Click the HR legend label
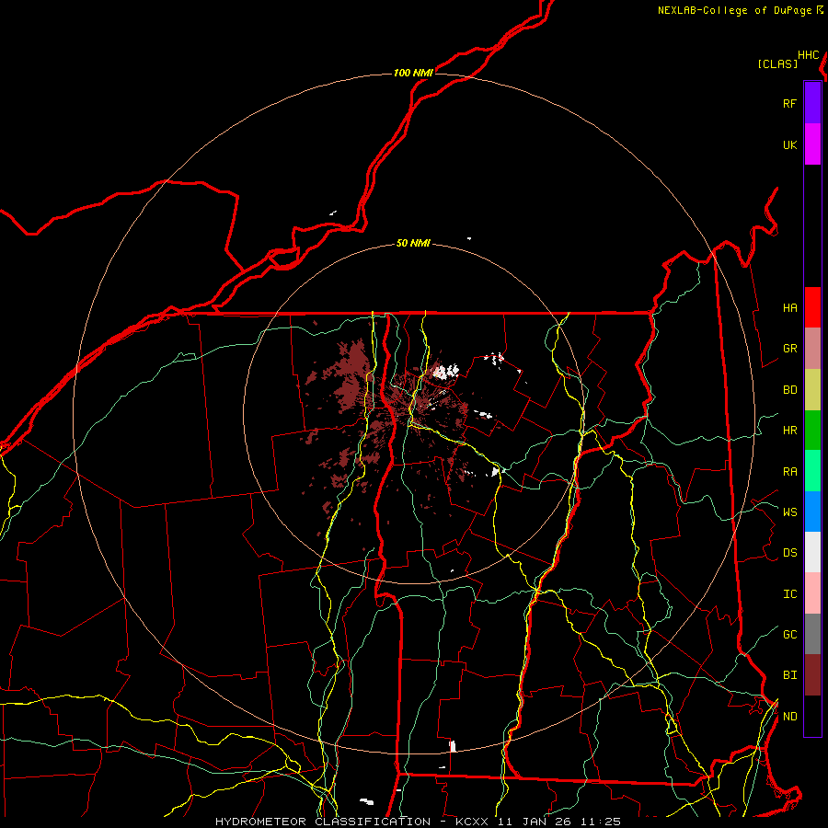 pyautogui.click(x=789, y=431)
